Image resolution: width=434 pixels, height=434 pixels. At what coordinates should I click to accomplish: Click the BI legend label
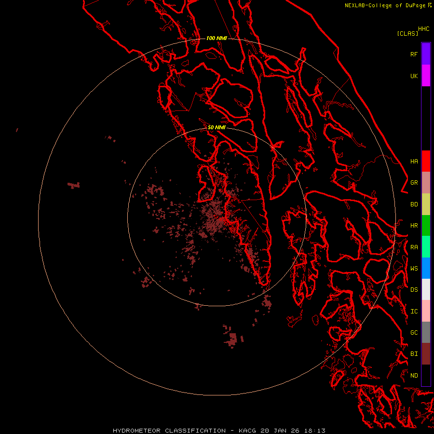(414, 354)
